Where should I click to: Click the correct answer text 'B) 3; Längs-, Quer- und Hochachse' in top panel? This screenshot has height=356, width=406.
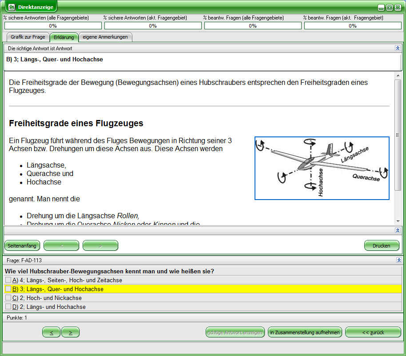coord(55,60)
